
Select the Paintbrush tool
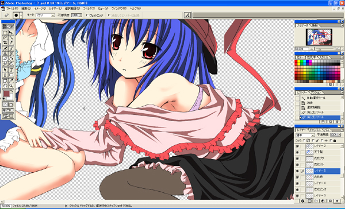coord(11,49)
